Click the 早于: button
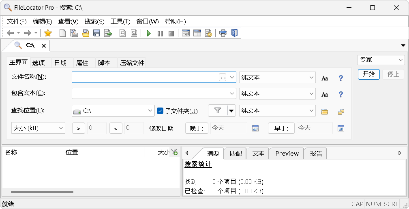This screenshot has height=209, width=409. (x=281, y=128)
